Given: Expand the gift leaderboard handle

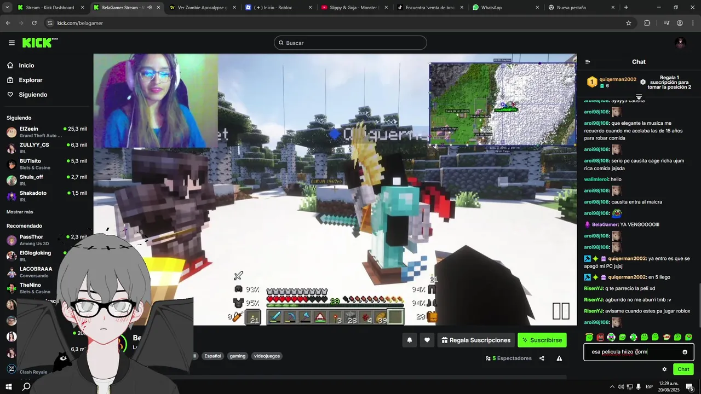Looking at the screenshot, I should (x=639, y=97).
